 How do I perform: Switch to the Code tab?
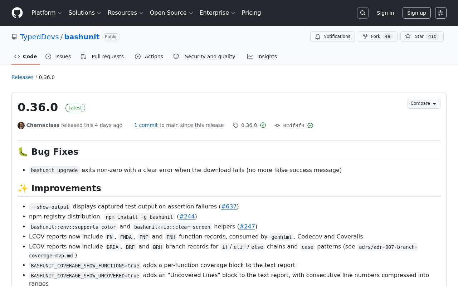pyautogui.click(x=26, y=56)
